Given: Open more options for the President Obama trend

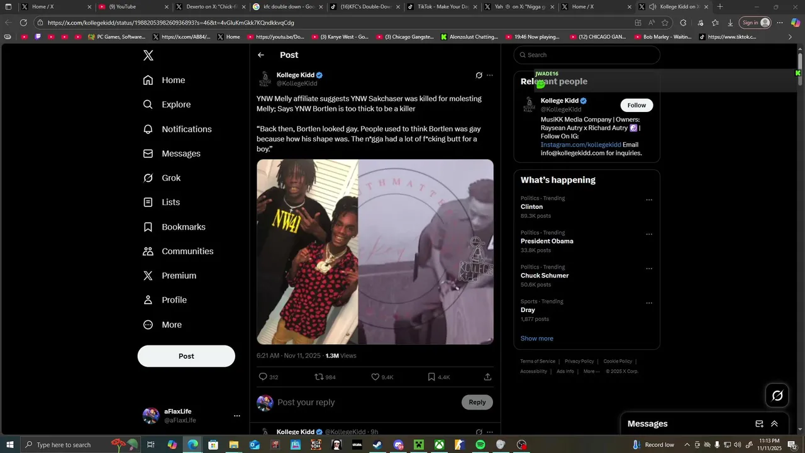Looking at the screenshot, I should 649,234.
